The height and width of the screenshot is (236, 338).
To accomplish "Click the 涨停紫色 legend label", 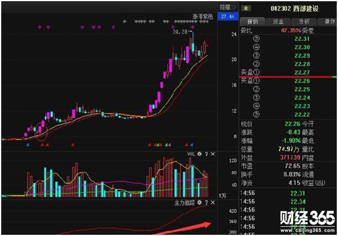I will point(203,16).
